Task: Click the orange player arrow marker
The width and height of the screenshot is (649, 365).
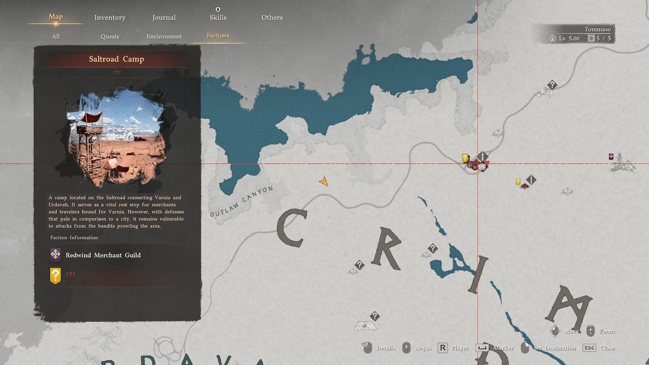Action: 324,182
